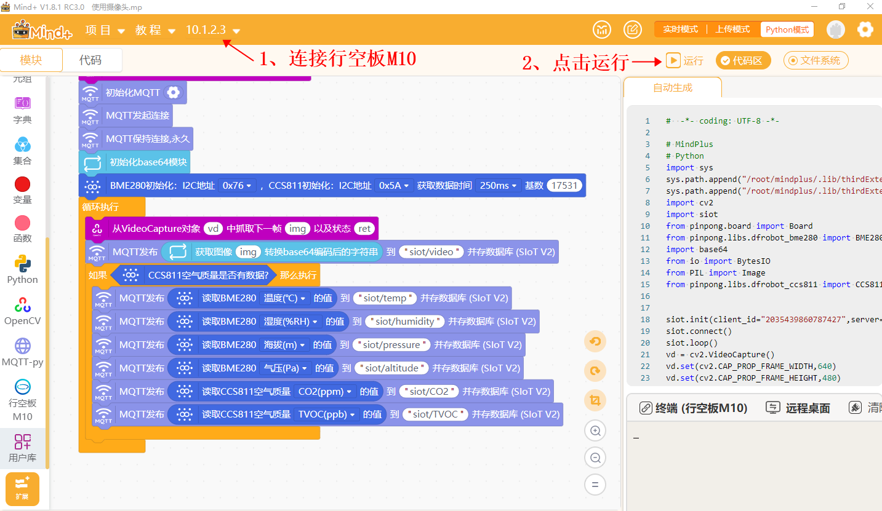Click gear icon on 初始化MQTT block
Viewport: 882px width, 511px height.
pyautogui.click(x=174, y=92)
